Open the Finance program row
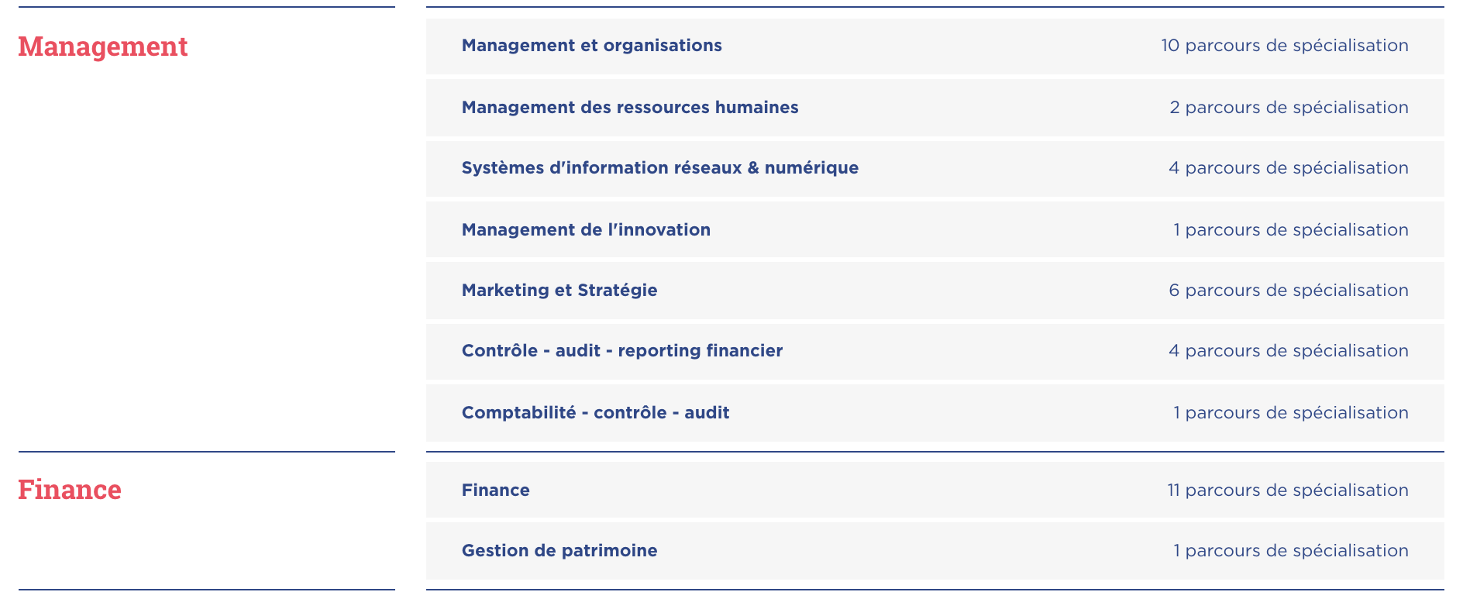Screen dimensions: 1463x592 tap(495, 490)
